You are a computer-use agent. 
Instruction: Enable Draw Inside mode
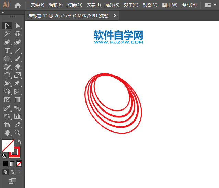pyautogui.click(x=19, y=172)
